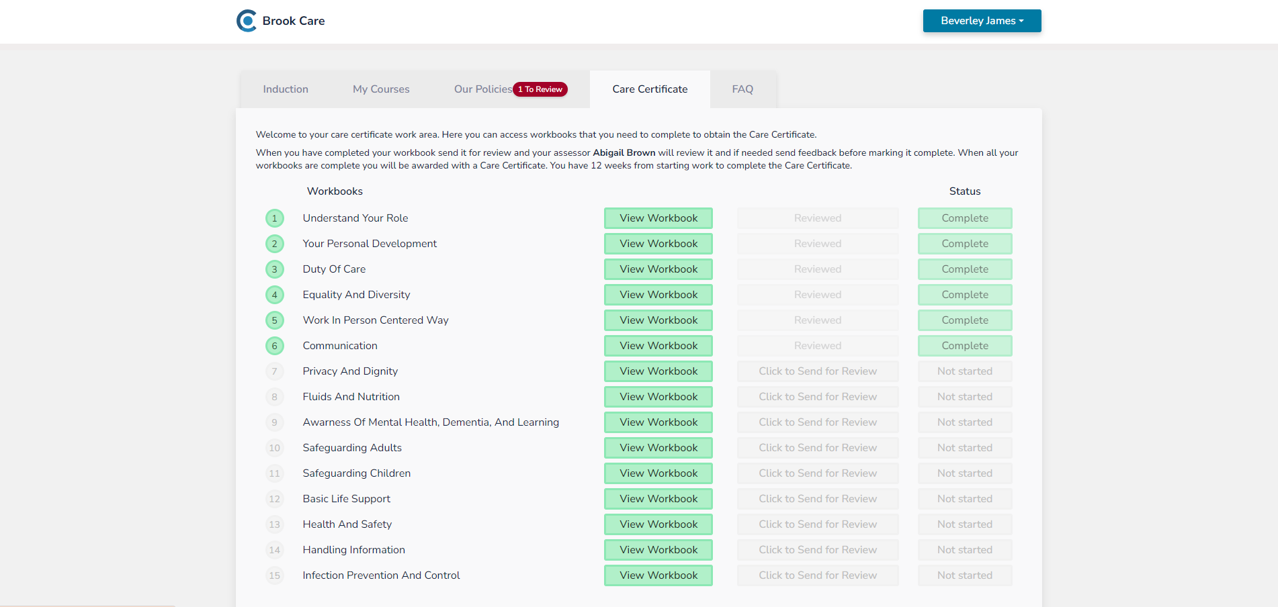Select the Care Certificate tab

tap(650, 89)
